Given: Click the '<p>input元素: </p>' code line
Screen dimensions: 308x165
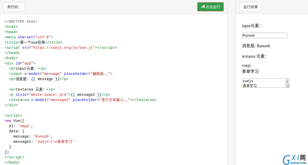Looking at the screenshot, I should 28,69.
